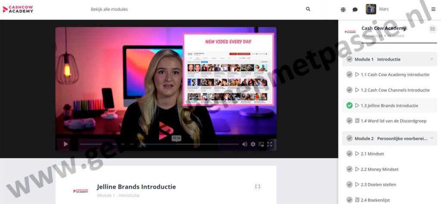Open the chat messages icon

pyautogui.click(x=355, y=9)
